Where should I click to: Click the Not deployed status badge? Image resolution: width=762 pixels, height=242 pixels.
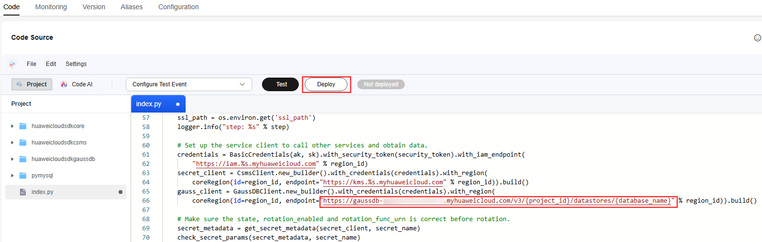[x=381, y=84]
